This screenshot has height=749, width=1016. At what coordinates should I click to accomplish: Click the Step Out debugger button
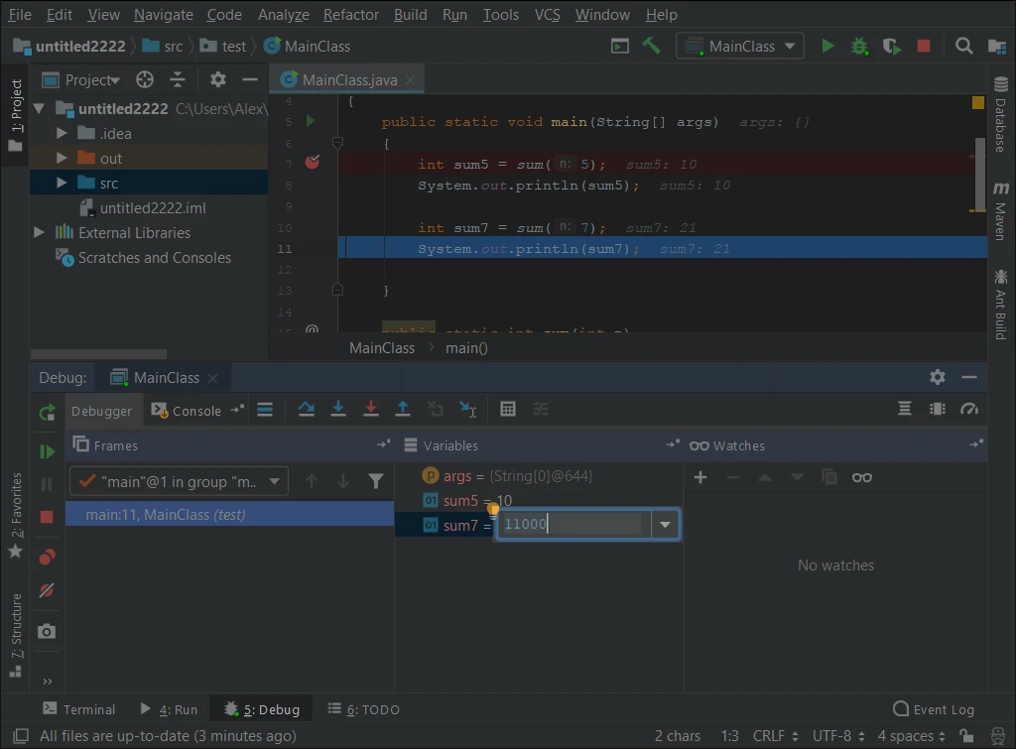[403, 409]
